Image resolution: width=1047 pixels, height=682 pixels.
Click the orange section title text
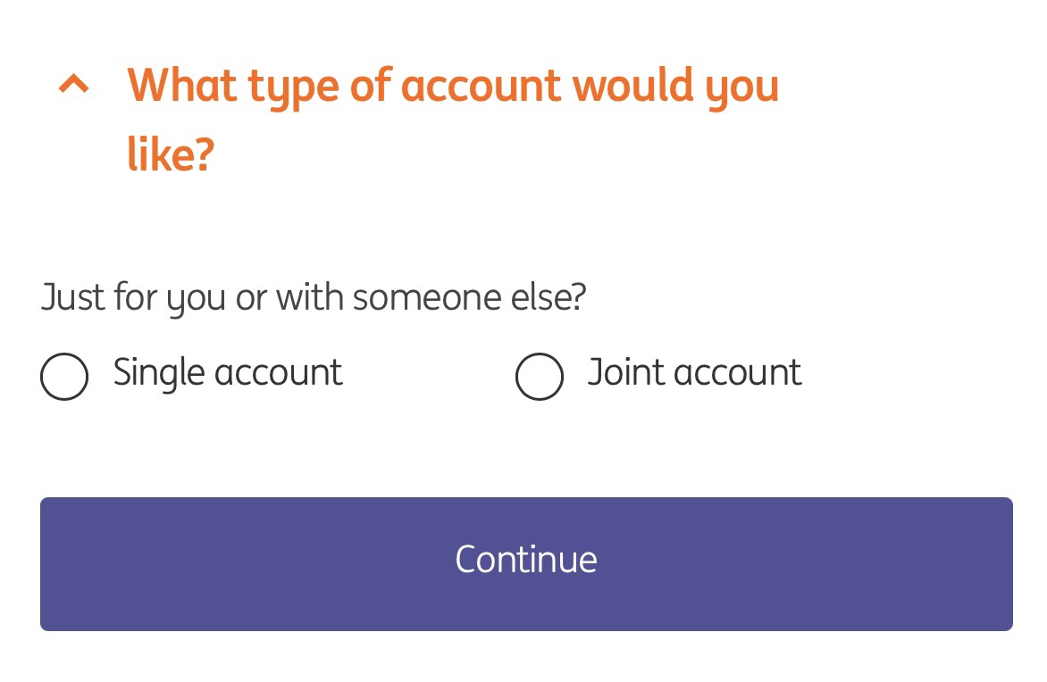(x=452, y=87)
